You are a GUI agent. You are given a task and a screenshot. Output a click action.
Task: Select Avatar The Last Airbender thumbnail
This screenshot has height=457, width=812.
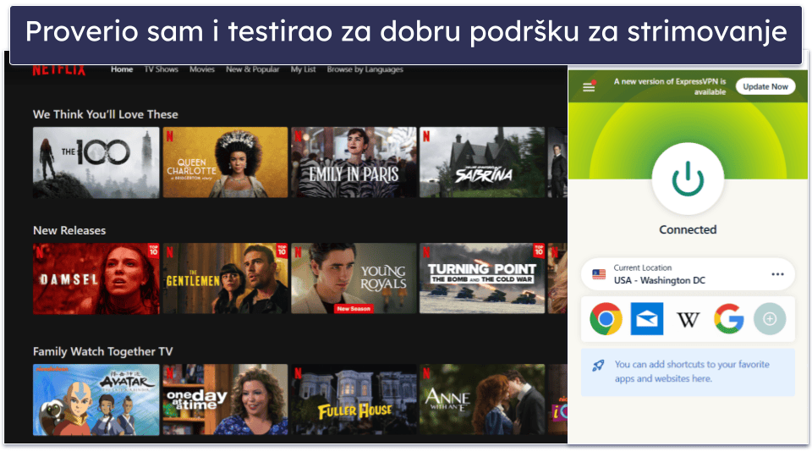tap(96, 399)
